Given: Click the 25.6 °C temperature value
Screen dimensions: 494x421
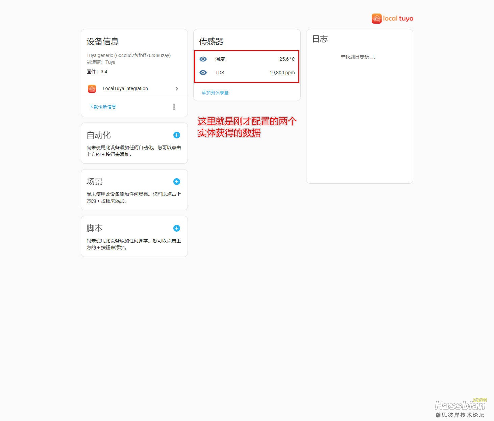Looking at the screenshot, I should (x=287, y=59).
